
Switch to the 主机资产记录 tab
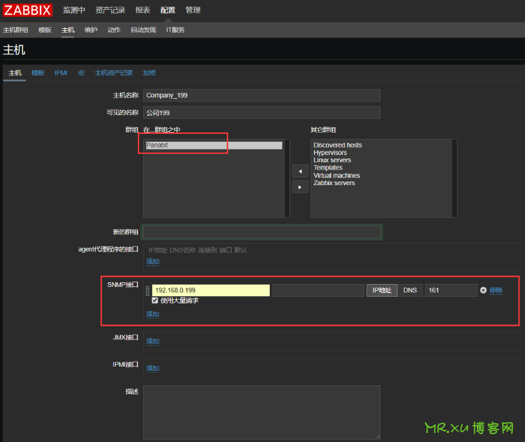[x=114, y=73]
